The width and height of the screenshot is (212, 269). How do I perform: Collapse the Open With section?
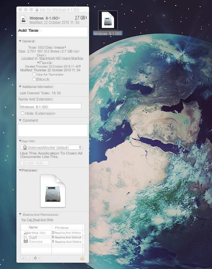[x=20, y=141]
